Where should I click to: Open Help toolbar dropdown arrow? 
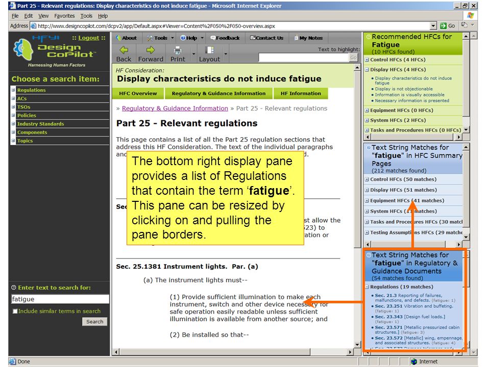pos(202,38)
